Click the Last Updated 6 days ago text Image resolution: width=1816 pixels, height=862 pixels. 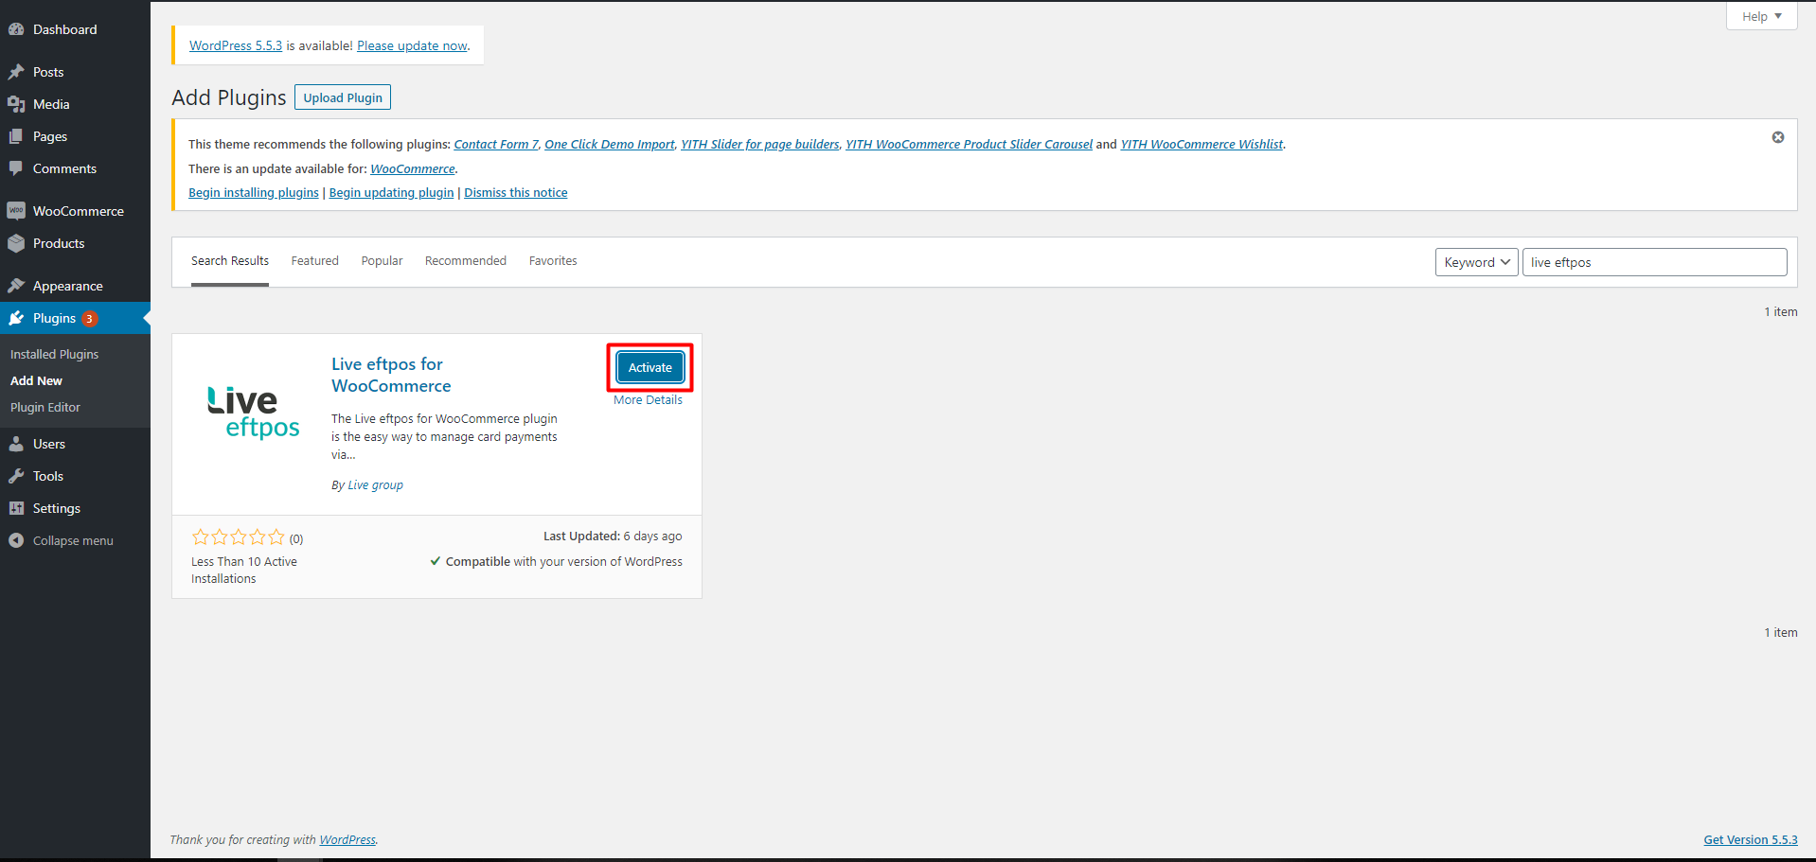coord(613,537)
